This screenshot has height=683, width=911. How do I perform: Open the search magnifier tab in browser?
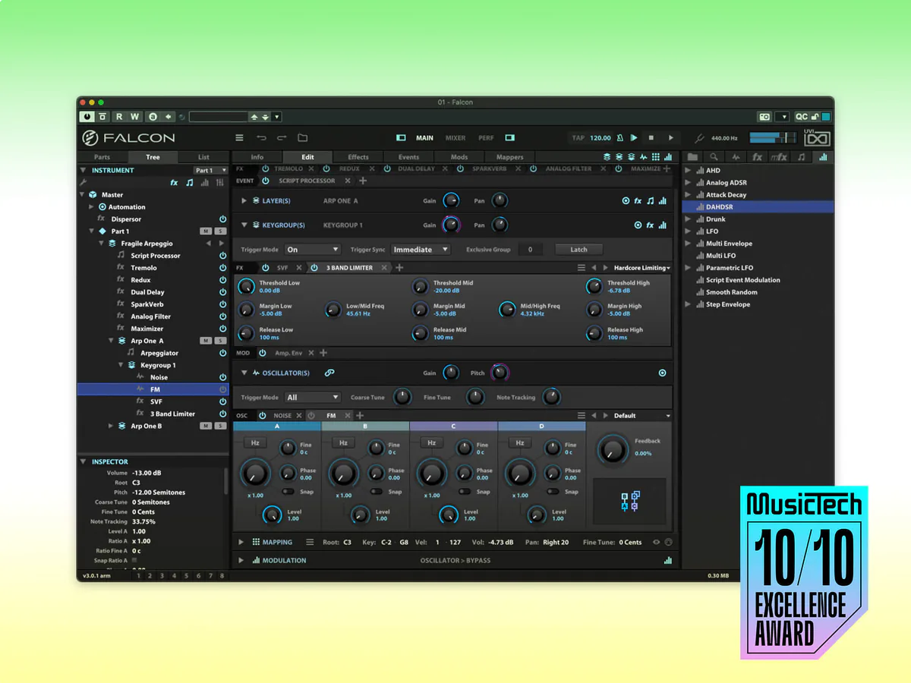click(x=714, y=157)
